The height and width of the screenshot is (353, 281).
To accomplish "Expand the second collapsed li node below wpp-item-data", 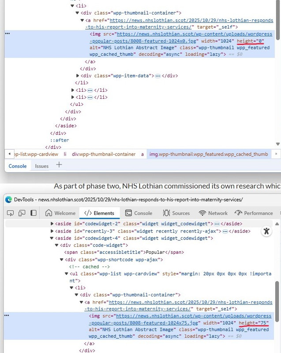I will click(x=73, y=97).
